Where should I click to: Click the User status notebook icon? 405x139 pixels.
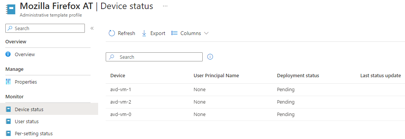click(8, 122)
